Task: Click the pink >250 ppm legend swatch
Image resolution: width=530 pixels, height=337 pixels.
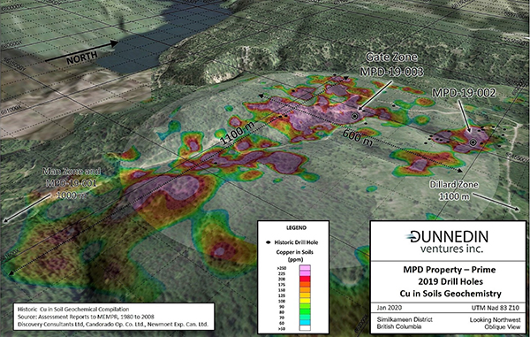Action: pos(305,268)
